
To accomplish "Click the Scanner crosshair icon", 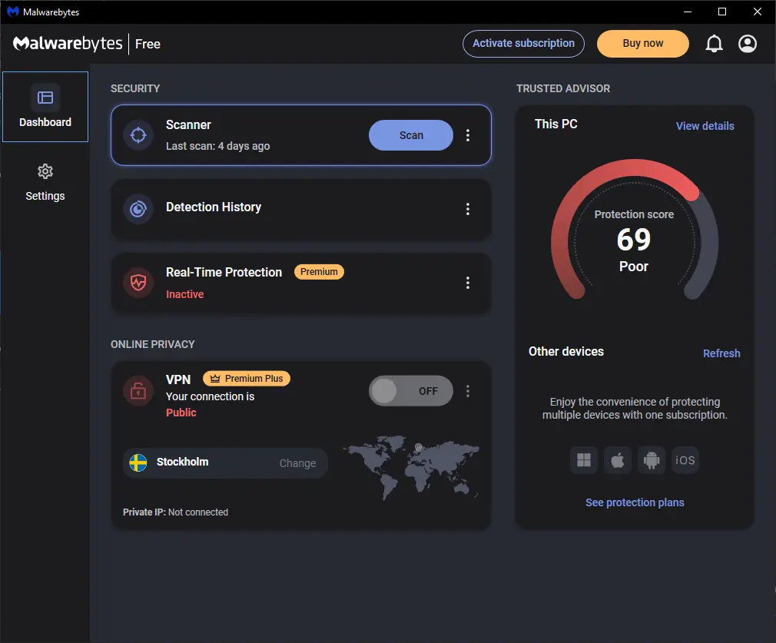I will 138,135.
